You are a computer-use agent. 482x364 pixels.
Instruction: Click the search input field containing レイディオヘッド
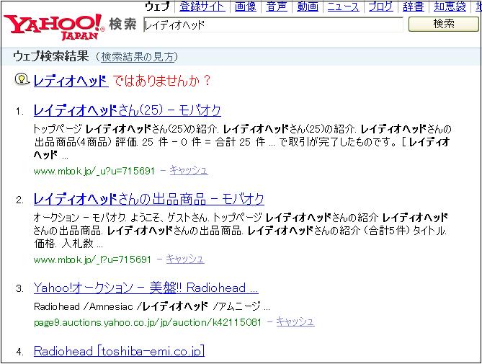[273, 25]
